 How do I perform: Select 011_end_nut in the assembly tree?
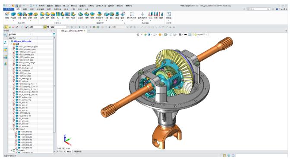click(23, 81)
